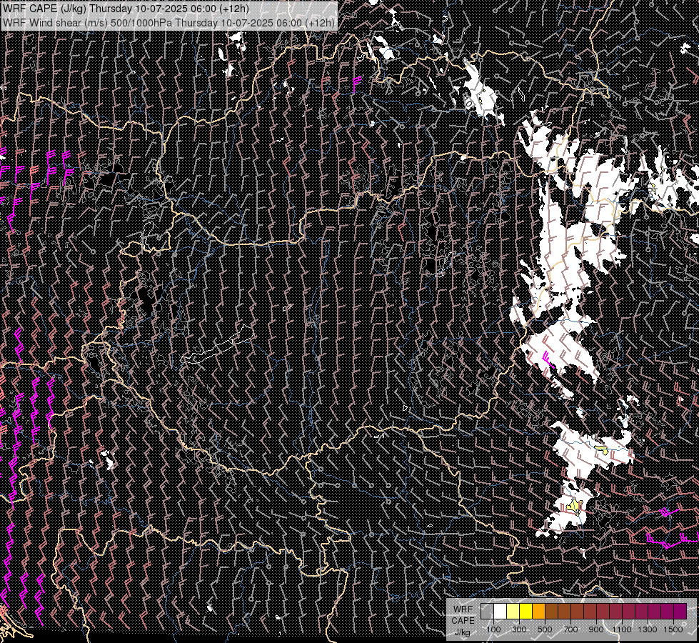Click the 100 legend value
Viewport: 699px width, 643px height.
(493, 629)
